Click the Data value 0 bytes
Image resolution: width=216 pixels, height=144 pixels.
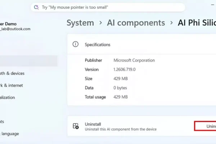[x=120, y=88]
